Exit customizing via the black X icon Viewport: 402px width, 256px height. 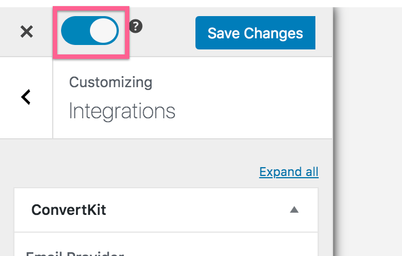27,32
